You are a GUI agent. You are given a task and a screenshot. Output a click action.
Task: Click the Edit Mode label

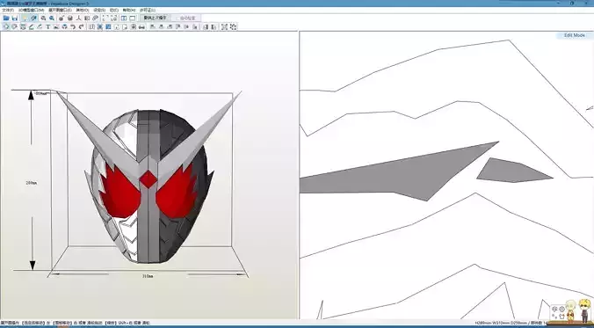click(575, 35)
